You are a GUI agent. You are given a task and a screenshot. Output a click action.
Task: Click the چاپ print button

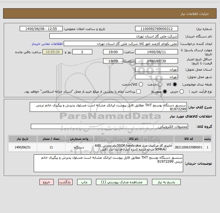84,182
